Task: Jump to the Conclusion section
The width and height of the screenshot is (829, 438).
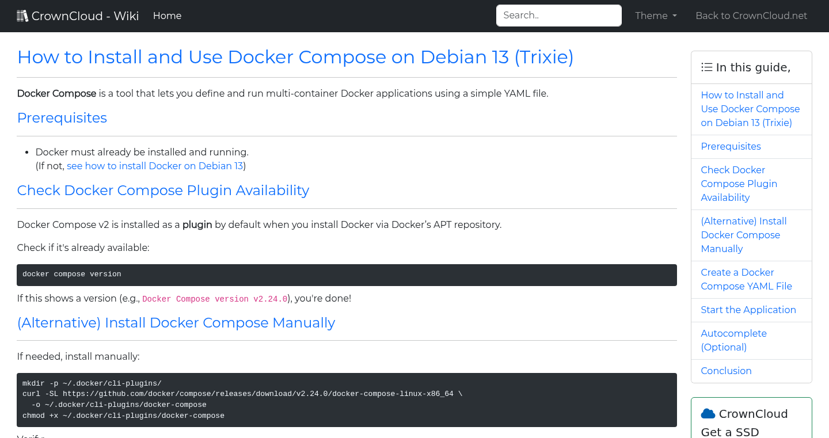Action: pos(726,371)
